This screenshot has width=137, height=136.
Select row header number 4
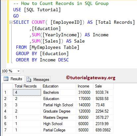(x=8, y=111)
